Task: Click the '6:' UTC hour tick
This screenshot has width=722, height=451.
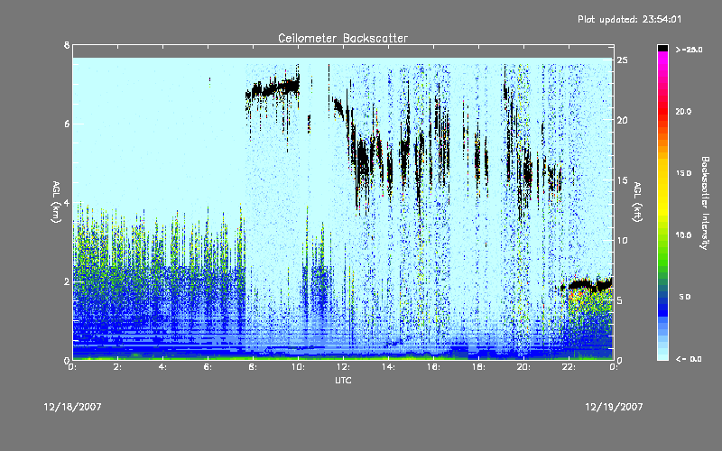Action: click(x=208, y=367)
